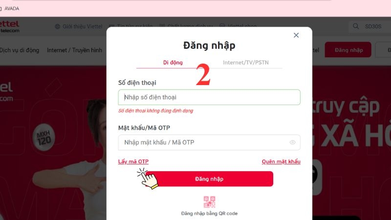Click the header Đăng nhập button

[348, 50]
